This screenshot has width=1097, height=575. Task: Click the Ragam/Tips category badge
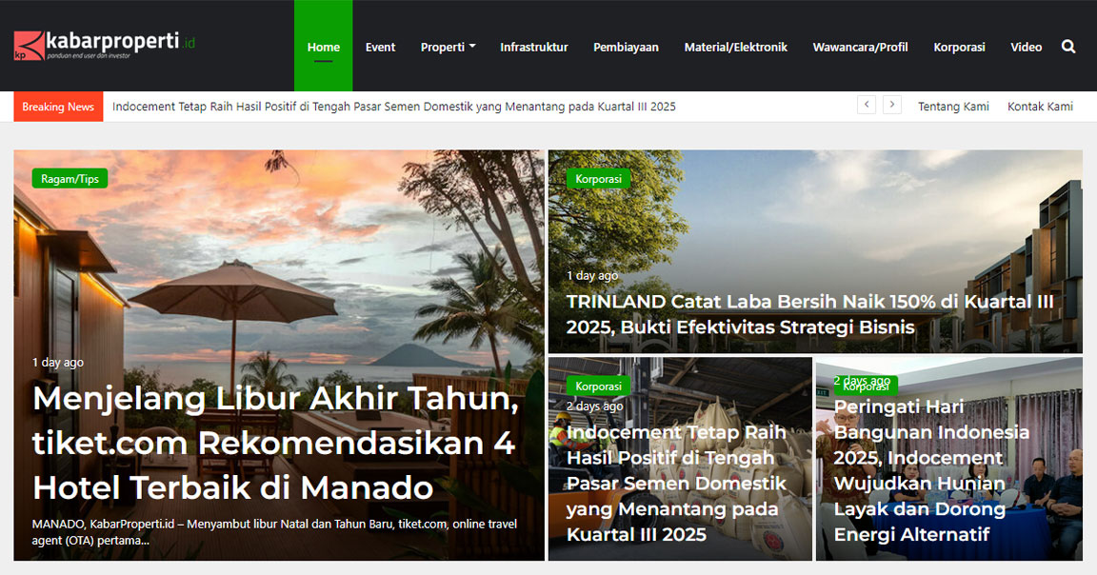69,178
